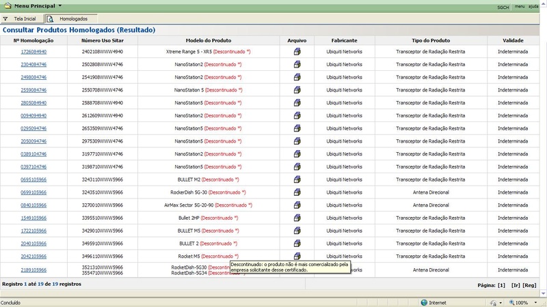The width and height of the screenshot is (547, 307).
Task: Click the Validade column header
Action: [x=513, y=40]
